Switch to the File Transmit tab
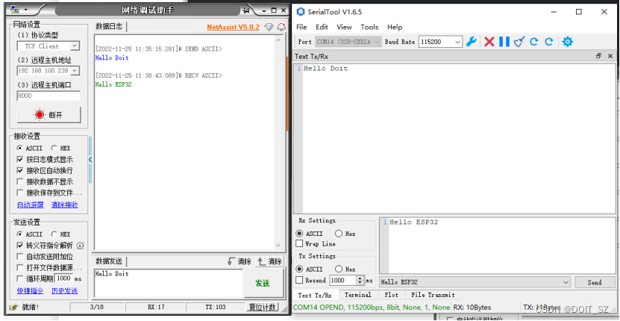This screenshot has height=321, width=620. pos(433,295)
